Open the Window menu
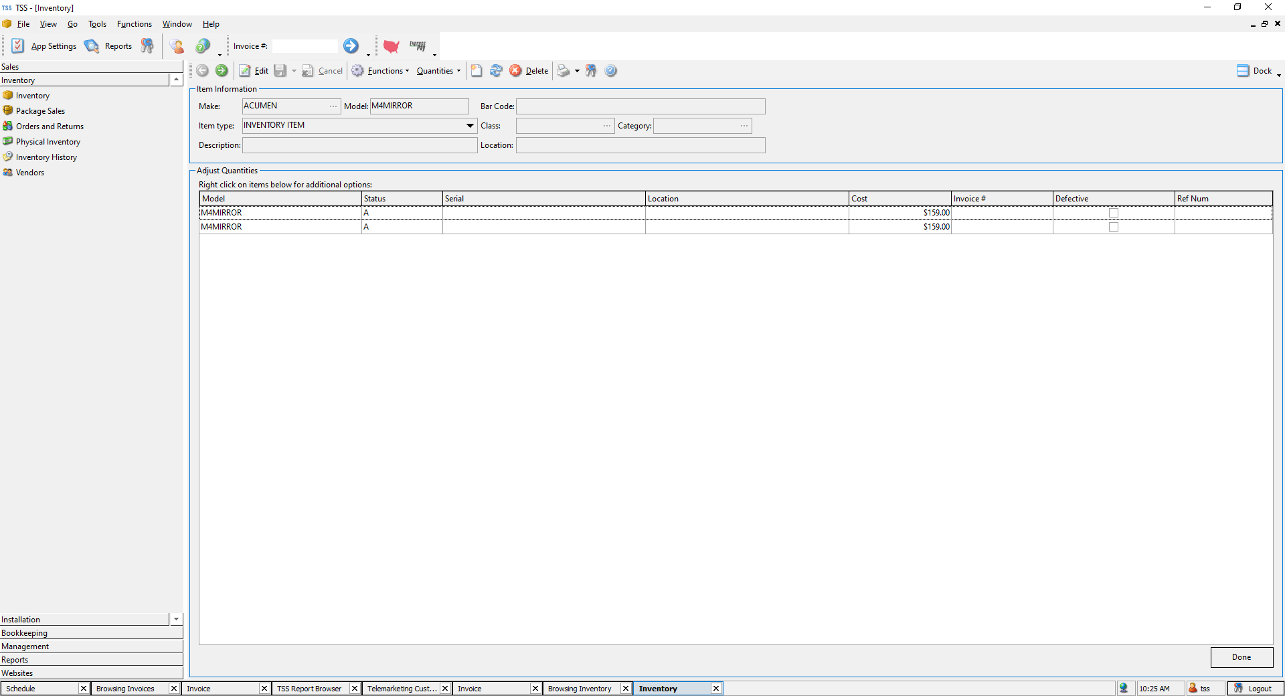This screenshot has height=696, width=1285. (177, 24)
